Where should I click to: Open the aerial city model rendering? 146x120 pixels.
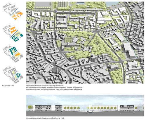pyautogui.click(x=85, y=42)
